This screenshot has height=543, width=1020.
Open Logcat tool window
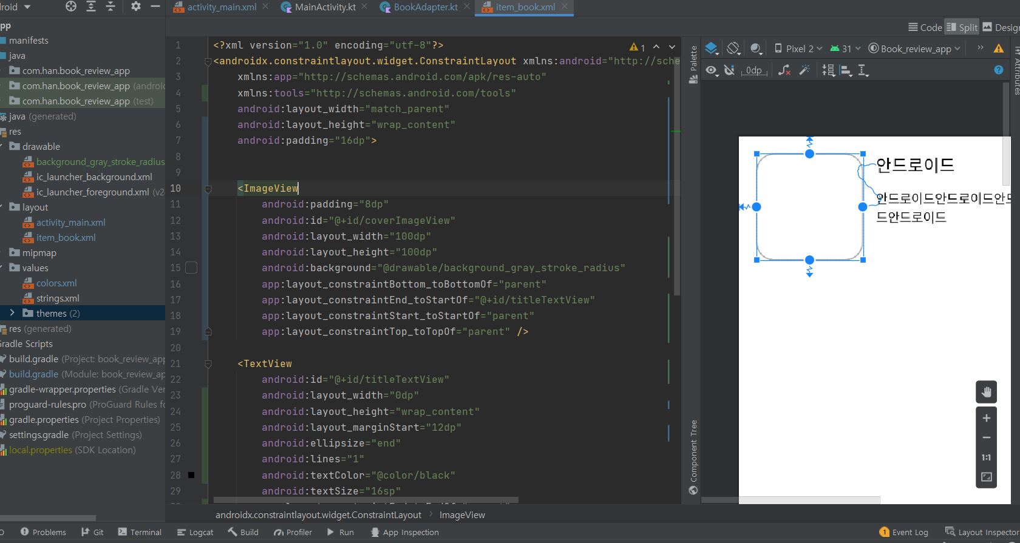pyautogui.click(x=195, y=532)
